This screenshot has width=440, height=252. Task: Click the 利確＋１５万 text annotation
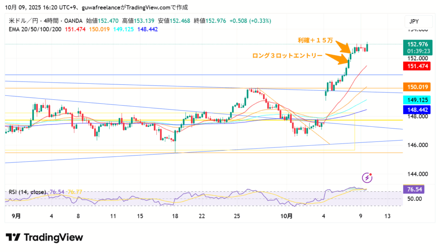315,40
